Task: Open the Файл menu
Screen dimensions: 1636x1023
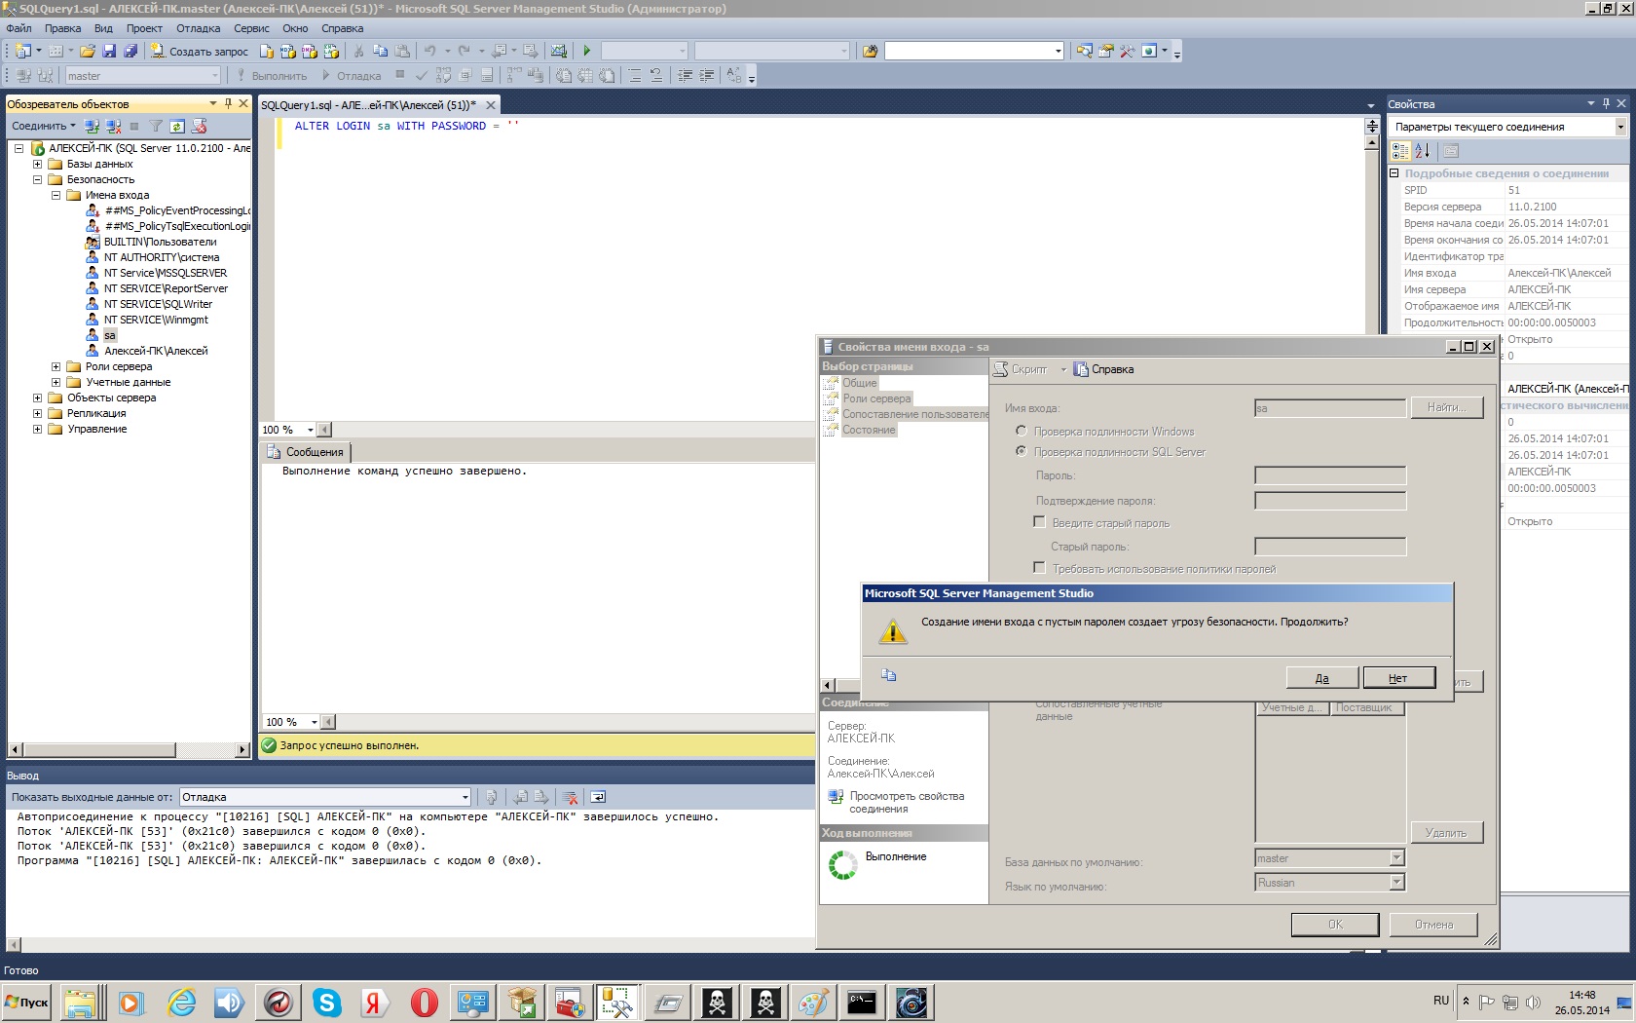Action: click(19, 28)
